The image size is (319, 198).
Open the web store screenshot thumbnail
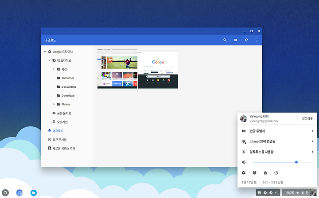117,68
